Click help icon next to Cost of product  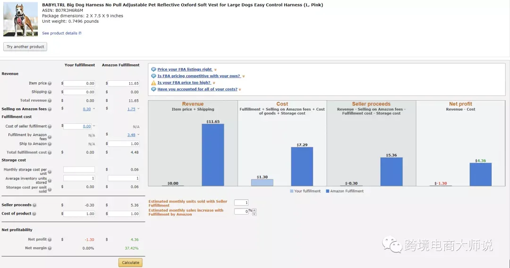[x=34, y=214]
